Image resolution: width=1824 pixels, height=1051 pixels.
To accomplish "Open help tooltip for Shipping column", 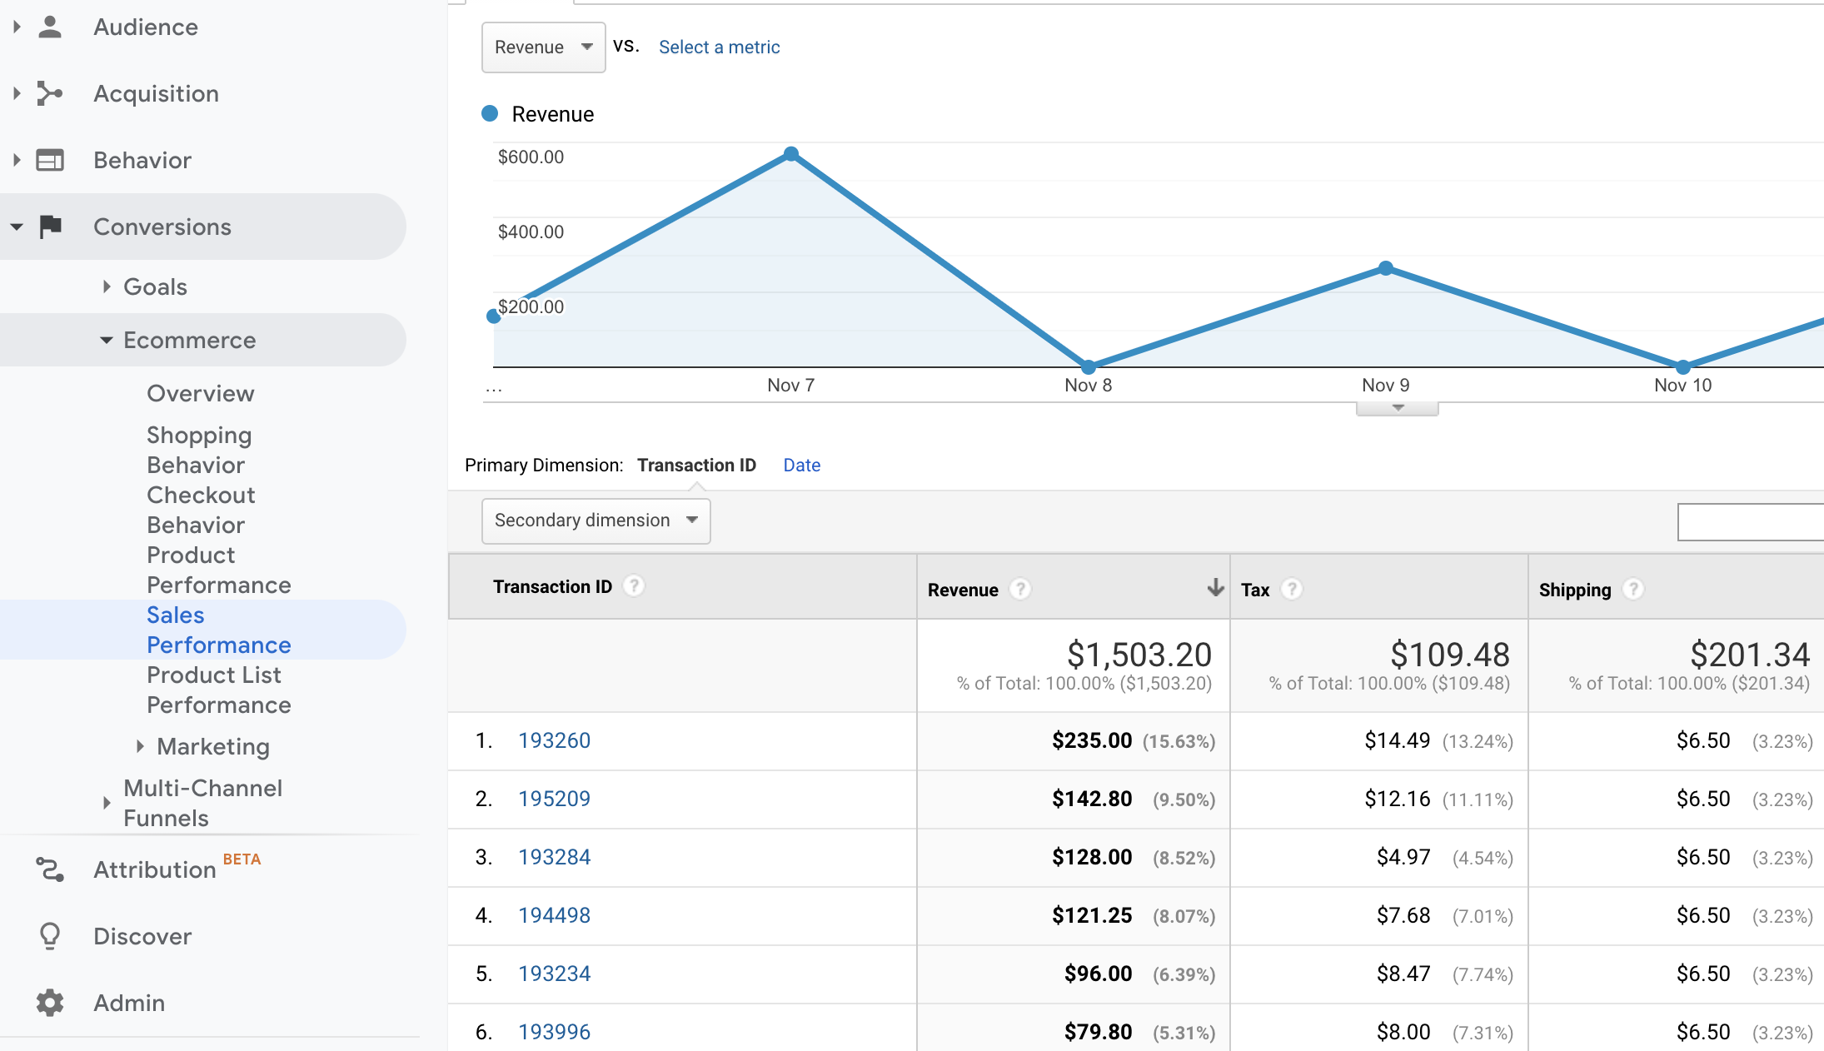I will click(1633, 590).
